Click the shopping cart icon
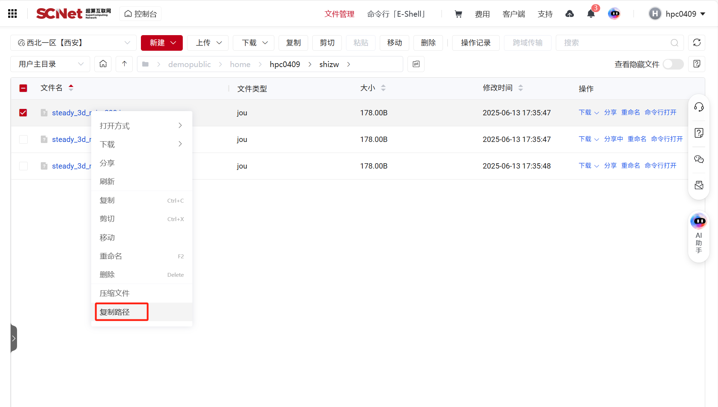Screen dimensions: 718x407 (x=458, y=14)
